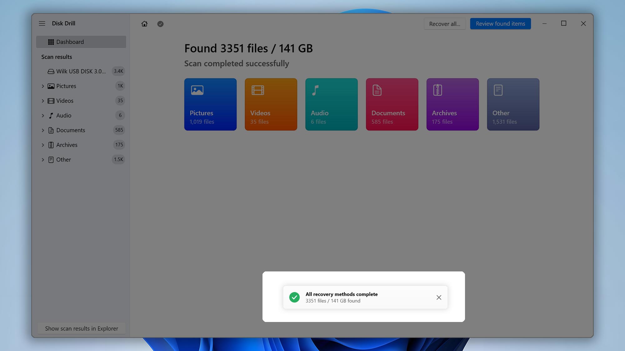Viewport: 625px width, 351px height.
Task: Open the Other tile with 1,531 files
Action: pyautogui.click(x=513, y=104)
